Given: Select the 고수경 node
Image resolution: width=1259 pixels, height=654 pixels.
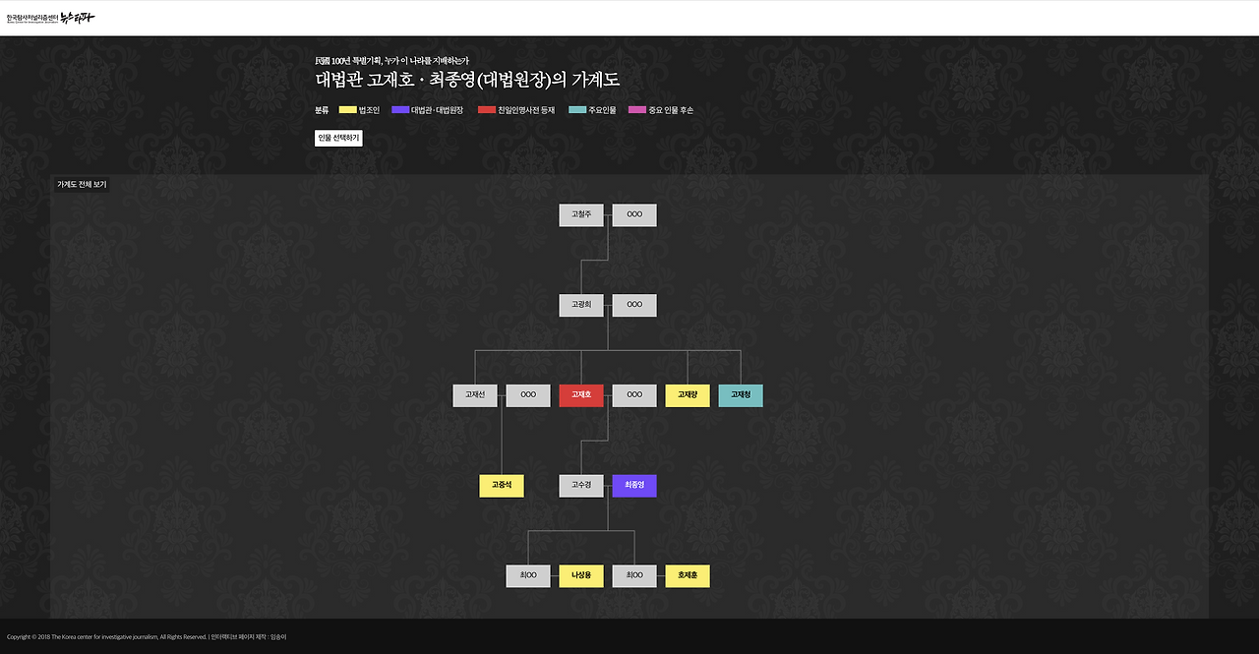Looking at the screenshot, I should [581, 486].
